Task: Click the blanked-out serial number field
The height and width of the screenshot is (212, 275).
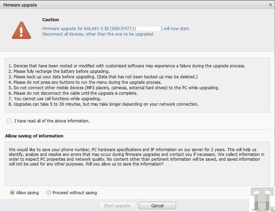Action: 148,29
